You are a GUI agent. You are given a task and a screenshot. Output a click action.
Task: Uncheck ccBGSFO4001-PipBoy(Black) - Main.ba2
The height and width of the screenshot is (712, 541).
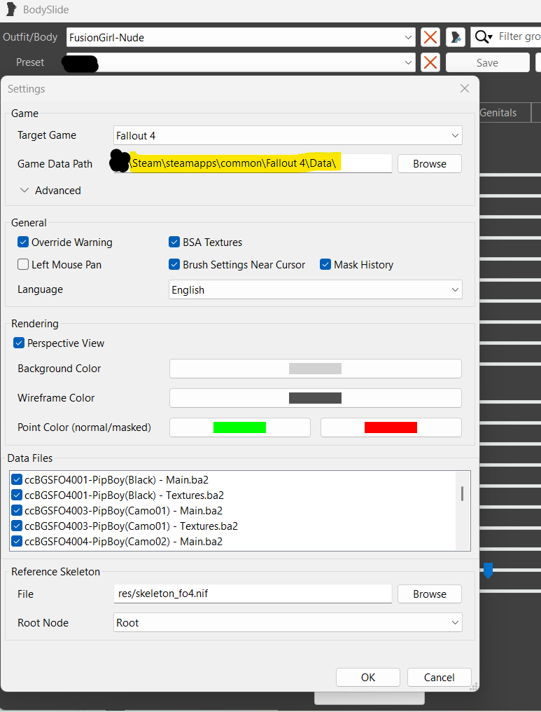[x=17, y=479]
